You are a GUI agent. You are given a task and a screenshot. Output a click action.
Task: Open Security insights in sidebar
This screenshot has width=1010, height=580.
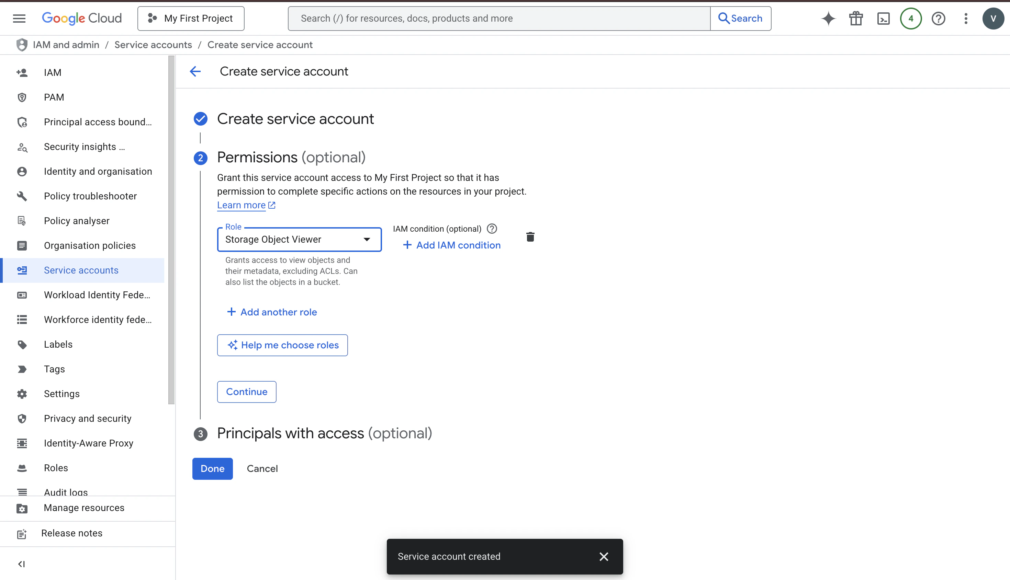click(82, 147)
